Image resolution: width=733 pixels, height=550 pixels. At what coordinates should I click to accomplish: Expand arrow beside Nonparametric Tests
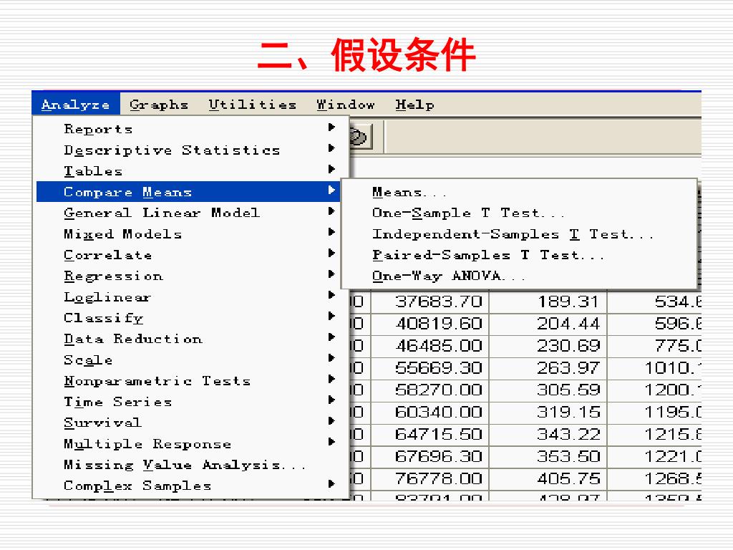click(331, 379)
